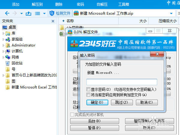
Task: Click the forward navigation arrow
Action: pyautogui.click(x=15, y=13)
